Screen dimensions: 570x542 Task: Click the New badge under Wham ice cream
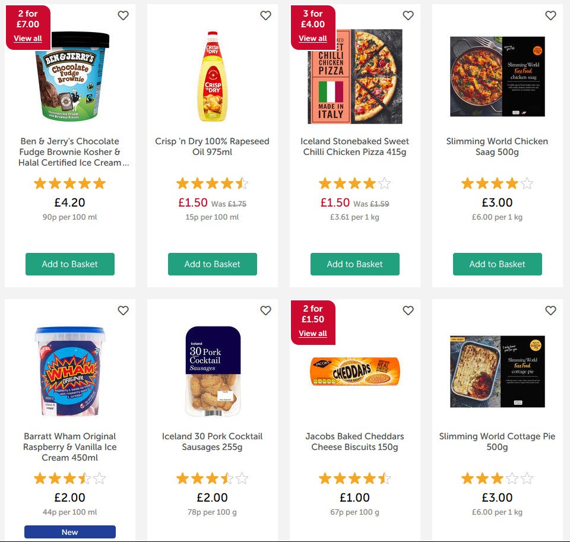click(x=70, y=532)
